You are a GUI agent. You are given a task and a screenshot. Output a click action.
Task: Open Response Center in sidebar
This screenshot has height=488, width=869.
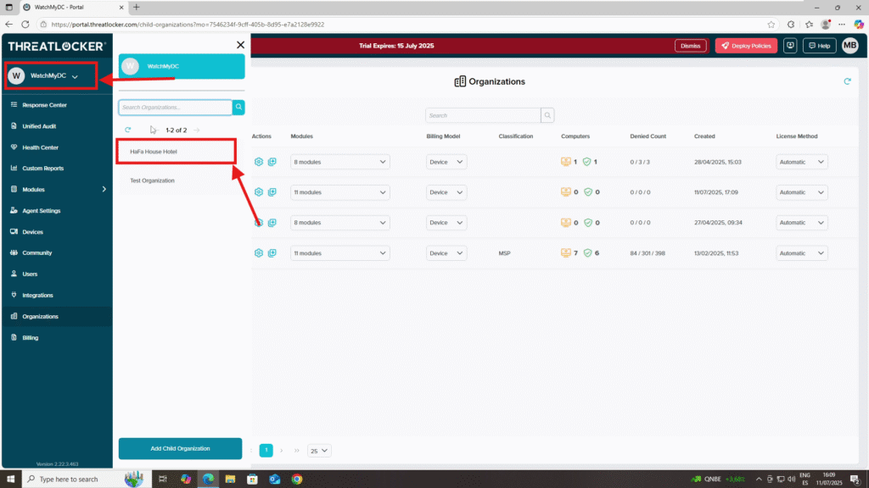click(x=44, y=105)
